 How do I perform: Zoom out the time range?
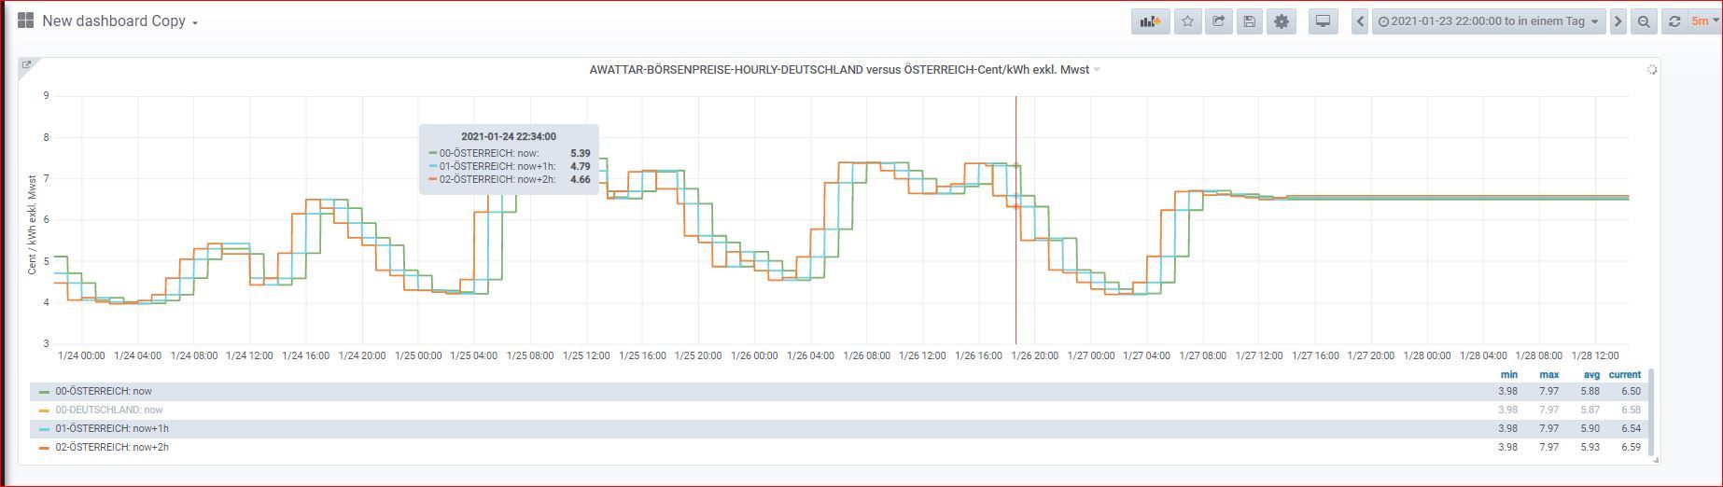(x=1644, y=21)
